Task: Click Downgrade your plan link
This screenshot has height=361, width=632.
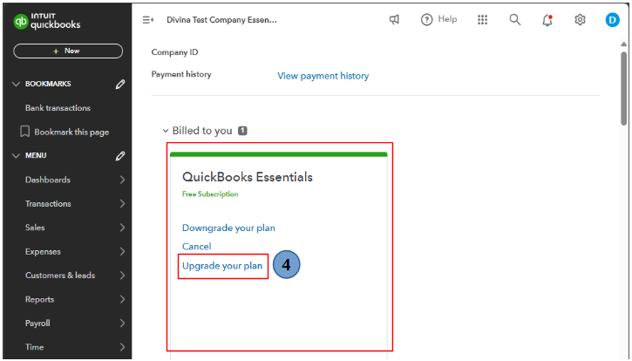Action: pos(228,228)
